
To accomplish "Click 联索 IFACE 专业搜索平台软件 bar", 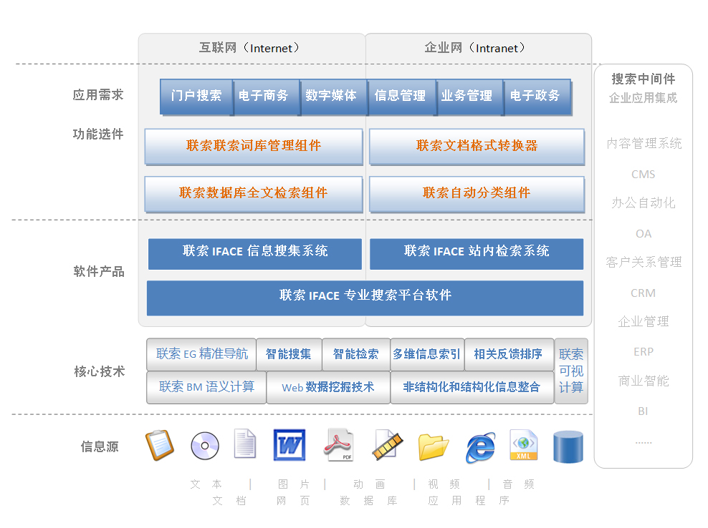I will (x=365, y=296).
